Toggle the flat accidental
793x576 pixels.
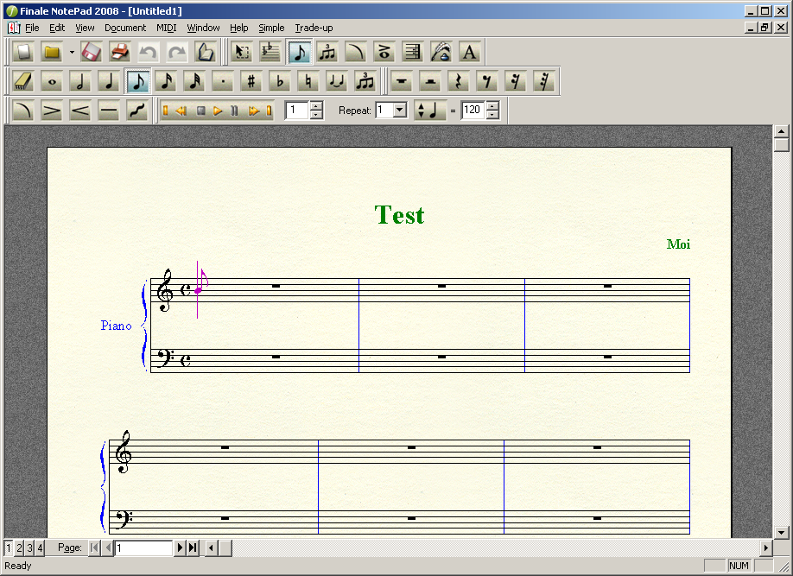tap(280, 81)
